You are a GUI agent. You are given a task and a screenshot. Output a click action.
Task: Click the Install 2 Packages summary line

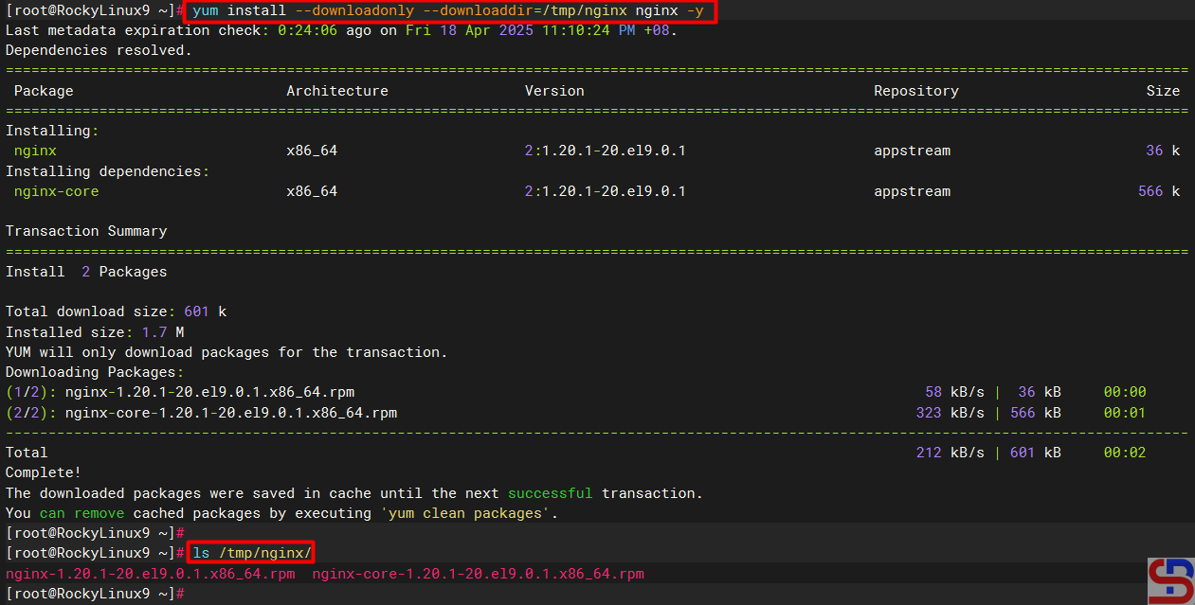(86, 272)
